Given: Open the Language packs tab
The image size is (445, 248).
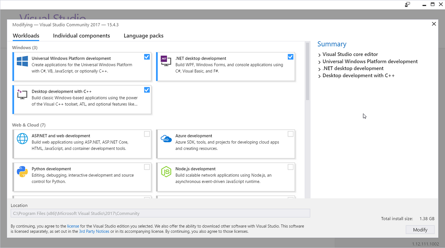Looking at the screenshot, I should [x=144, y=36].
